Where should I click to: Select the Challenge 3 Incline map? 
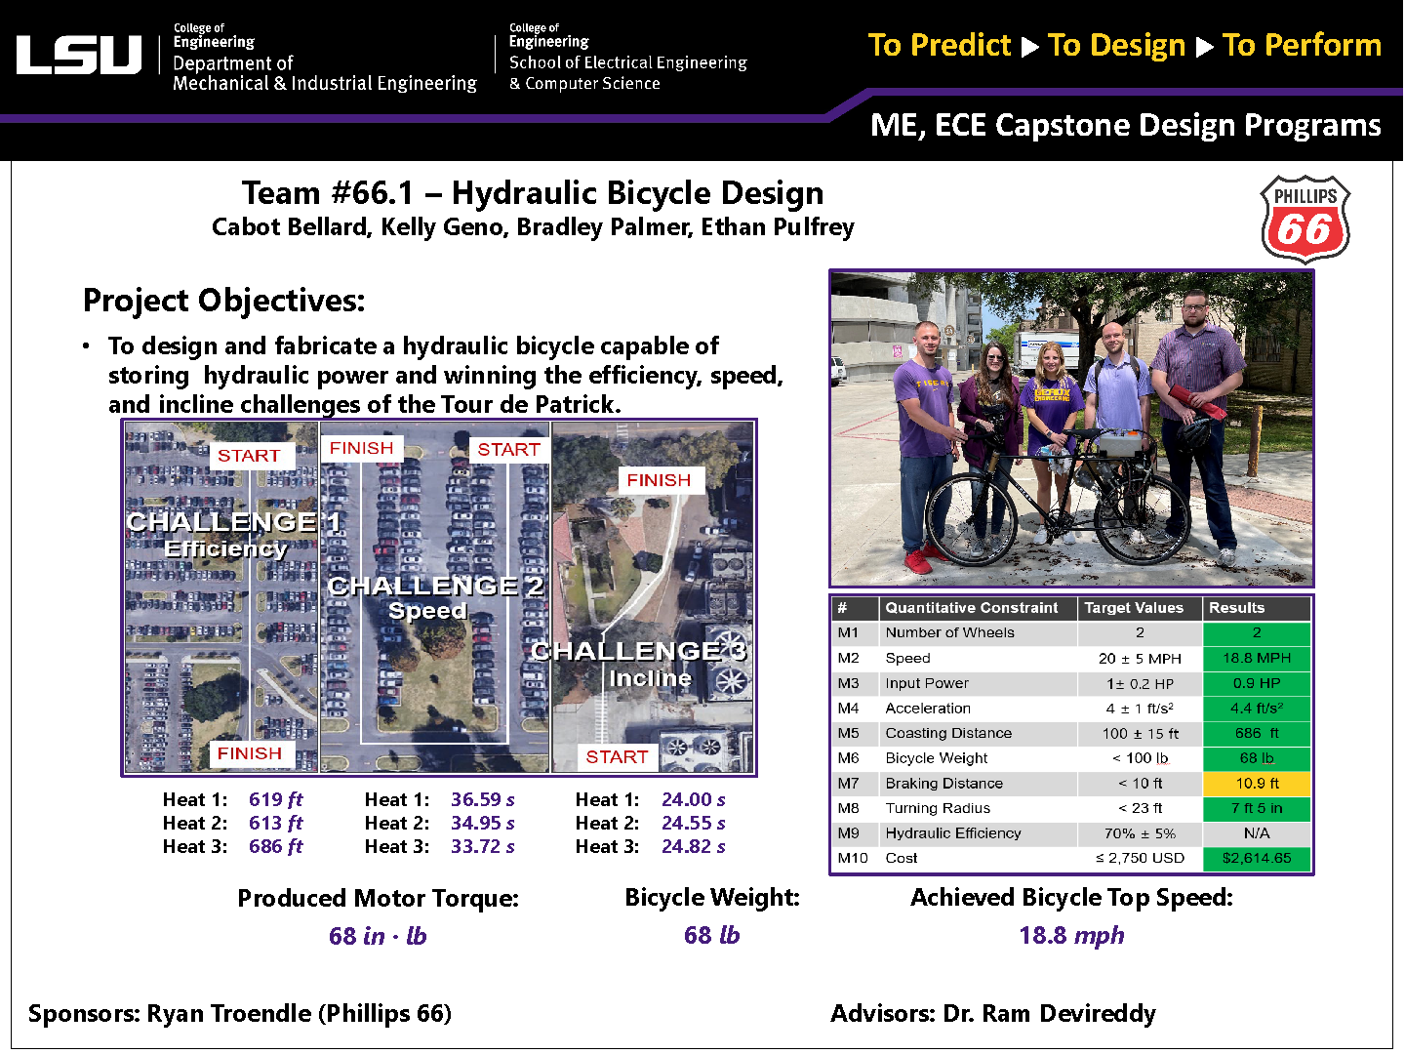[653, 597]
